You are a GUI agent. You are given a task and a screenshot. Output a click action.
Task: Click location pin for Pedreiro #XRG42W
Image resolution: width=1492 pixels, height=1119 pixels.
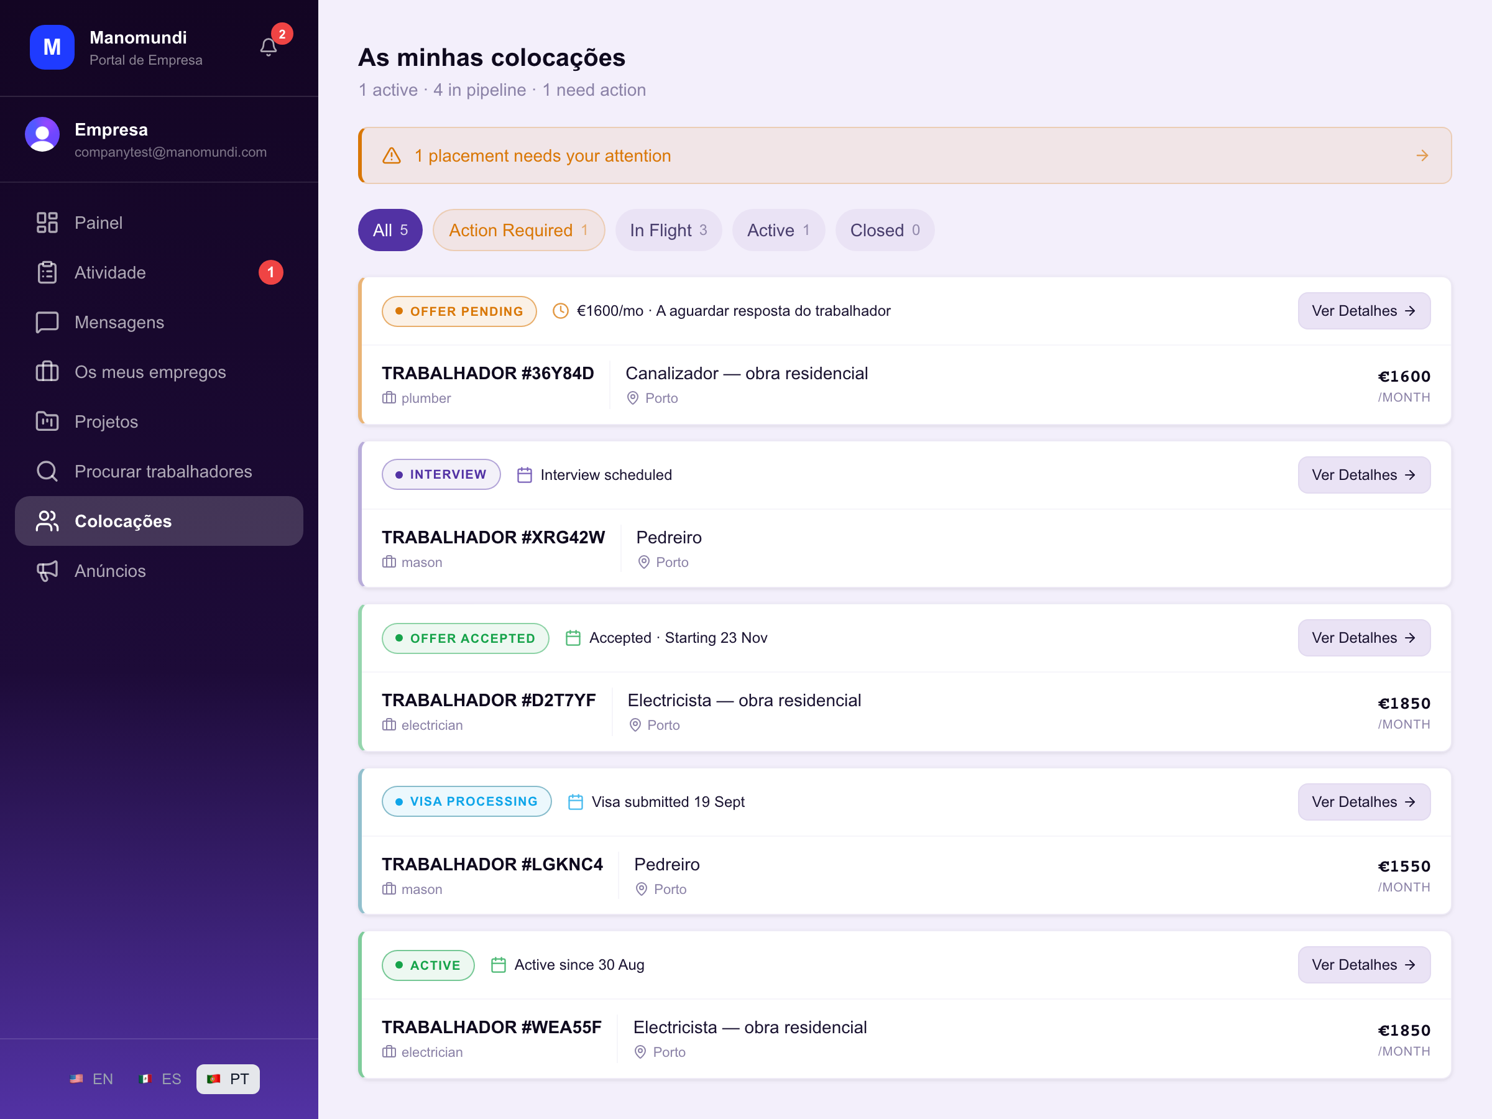644,562
